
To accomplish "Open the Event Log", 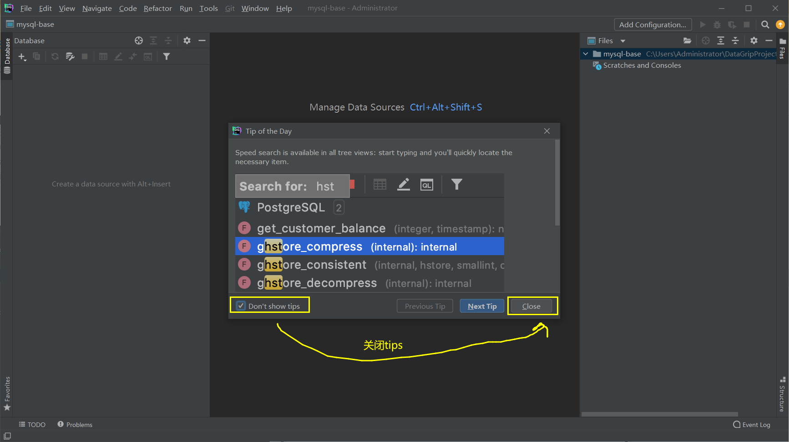I will tap(752, 424).
